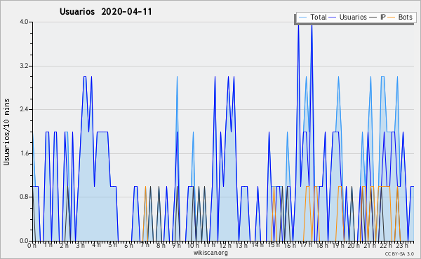Click the '0.0' y-axis value

[24, 241]
